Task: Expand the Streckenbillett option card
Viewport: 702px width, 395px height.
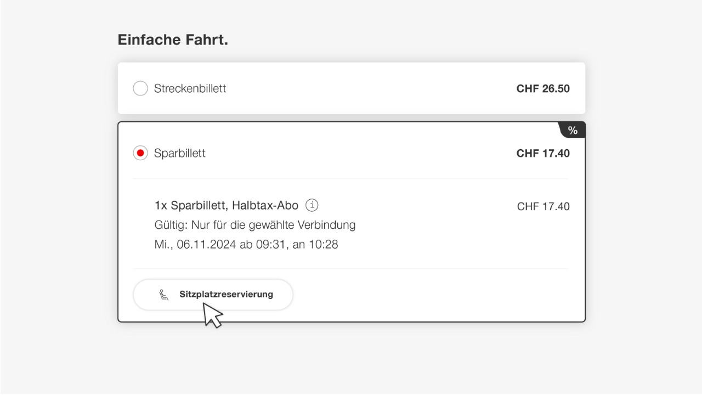Action: pos(351,88)
